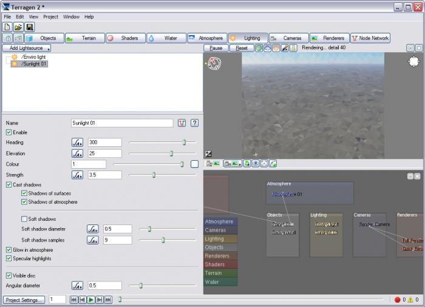Enable Soft shadows checkbox
Screen dimensions: 425x307
click(x=24, y=219)
